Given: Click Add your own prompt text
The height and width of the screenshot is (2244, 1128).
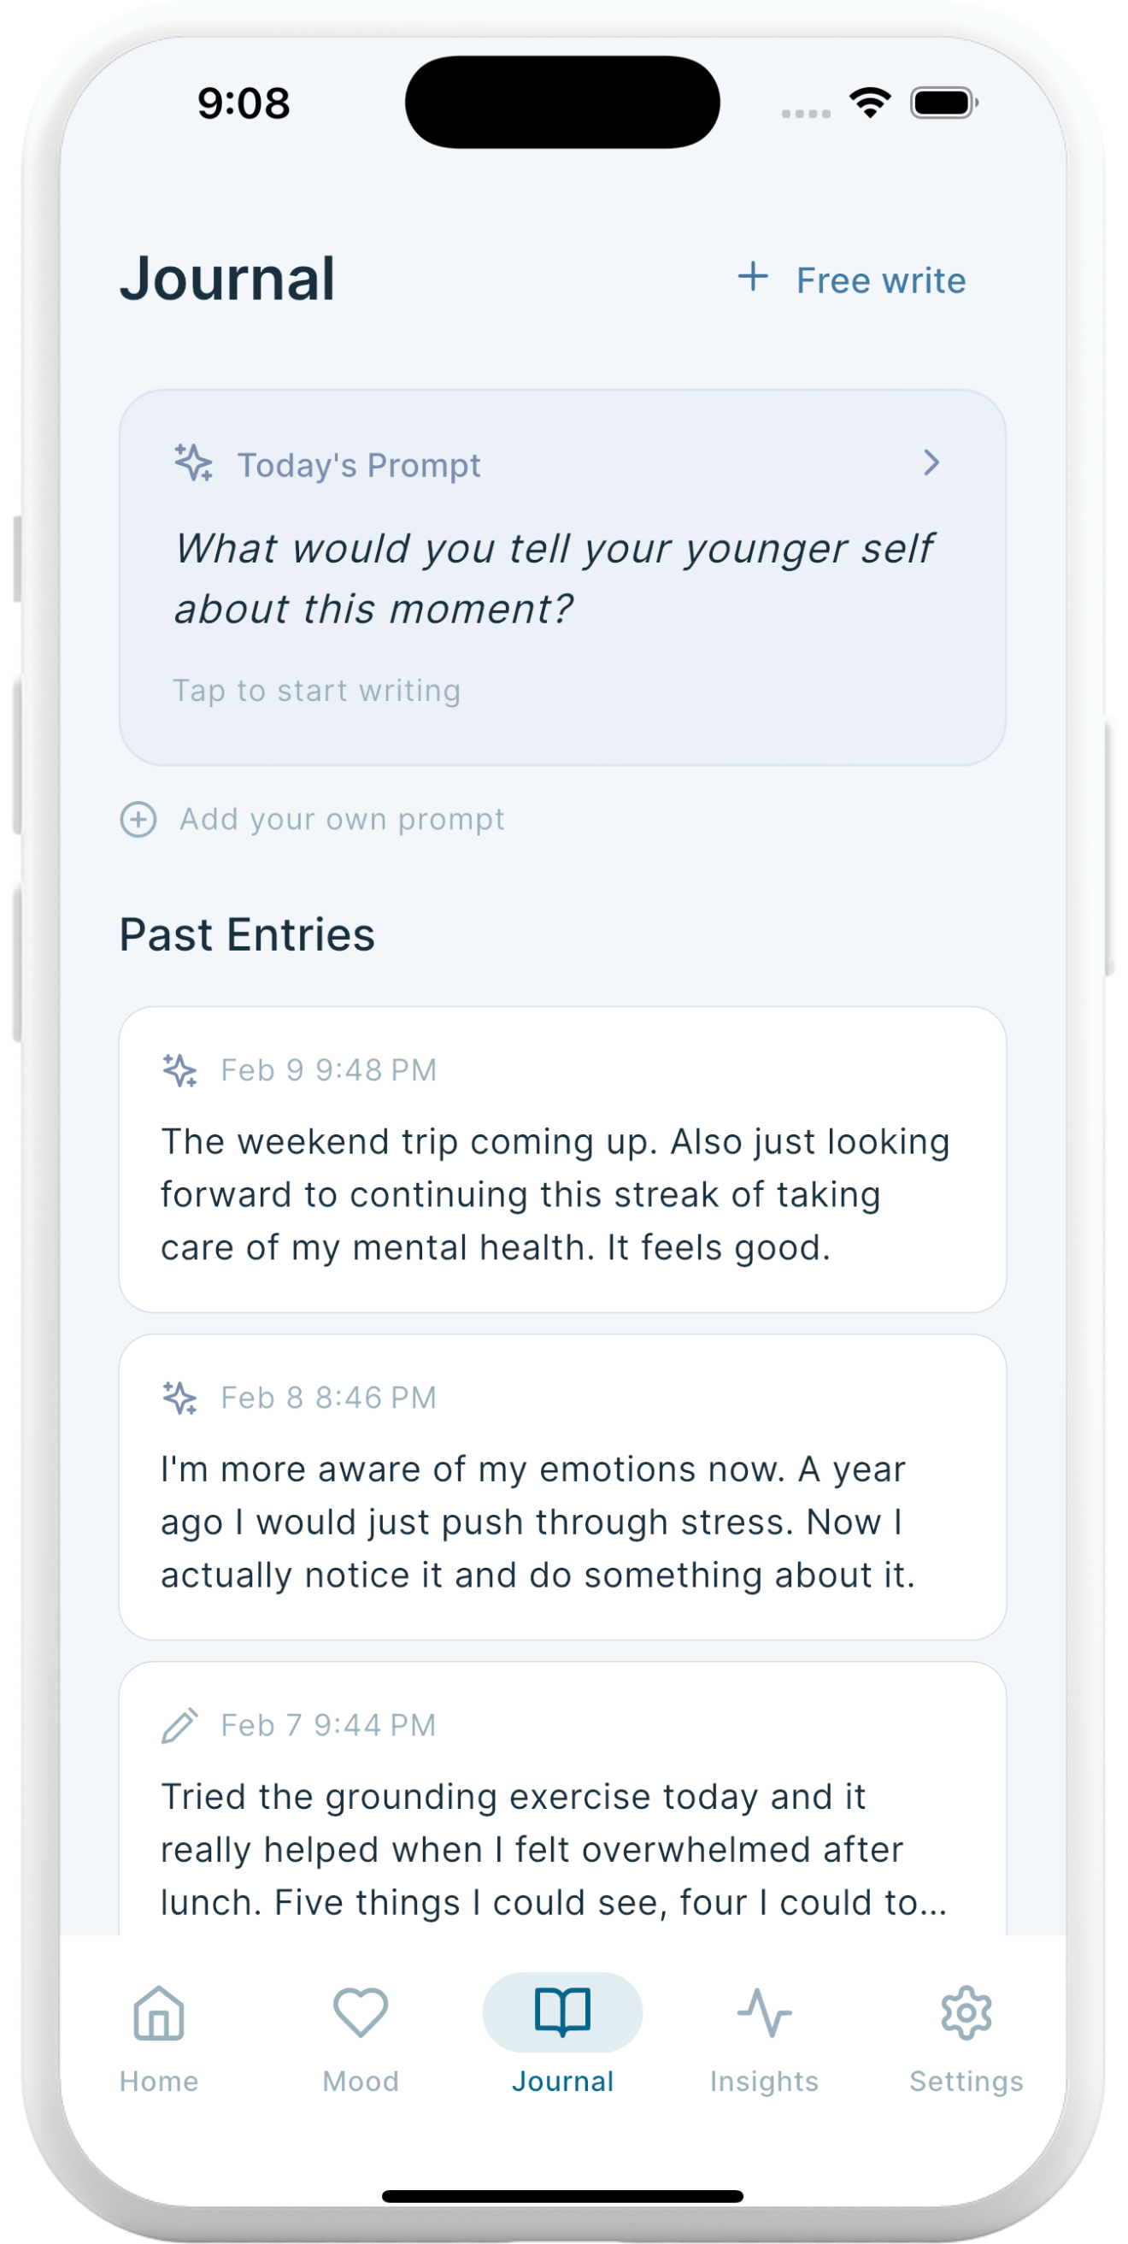Looking at the screenshot, I should 342,820.
